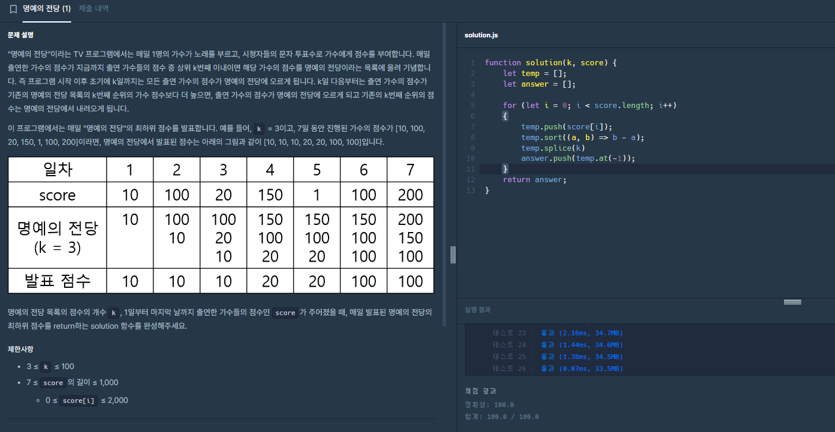This screenshot has height=432, width=835.
Task: Click the vertical panel splitter handle
Action: click(x=453, y=255)
